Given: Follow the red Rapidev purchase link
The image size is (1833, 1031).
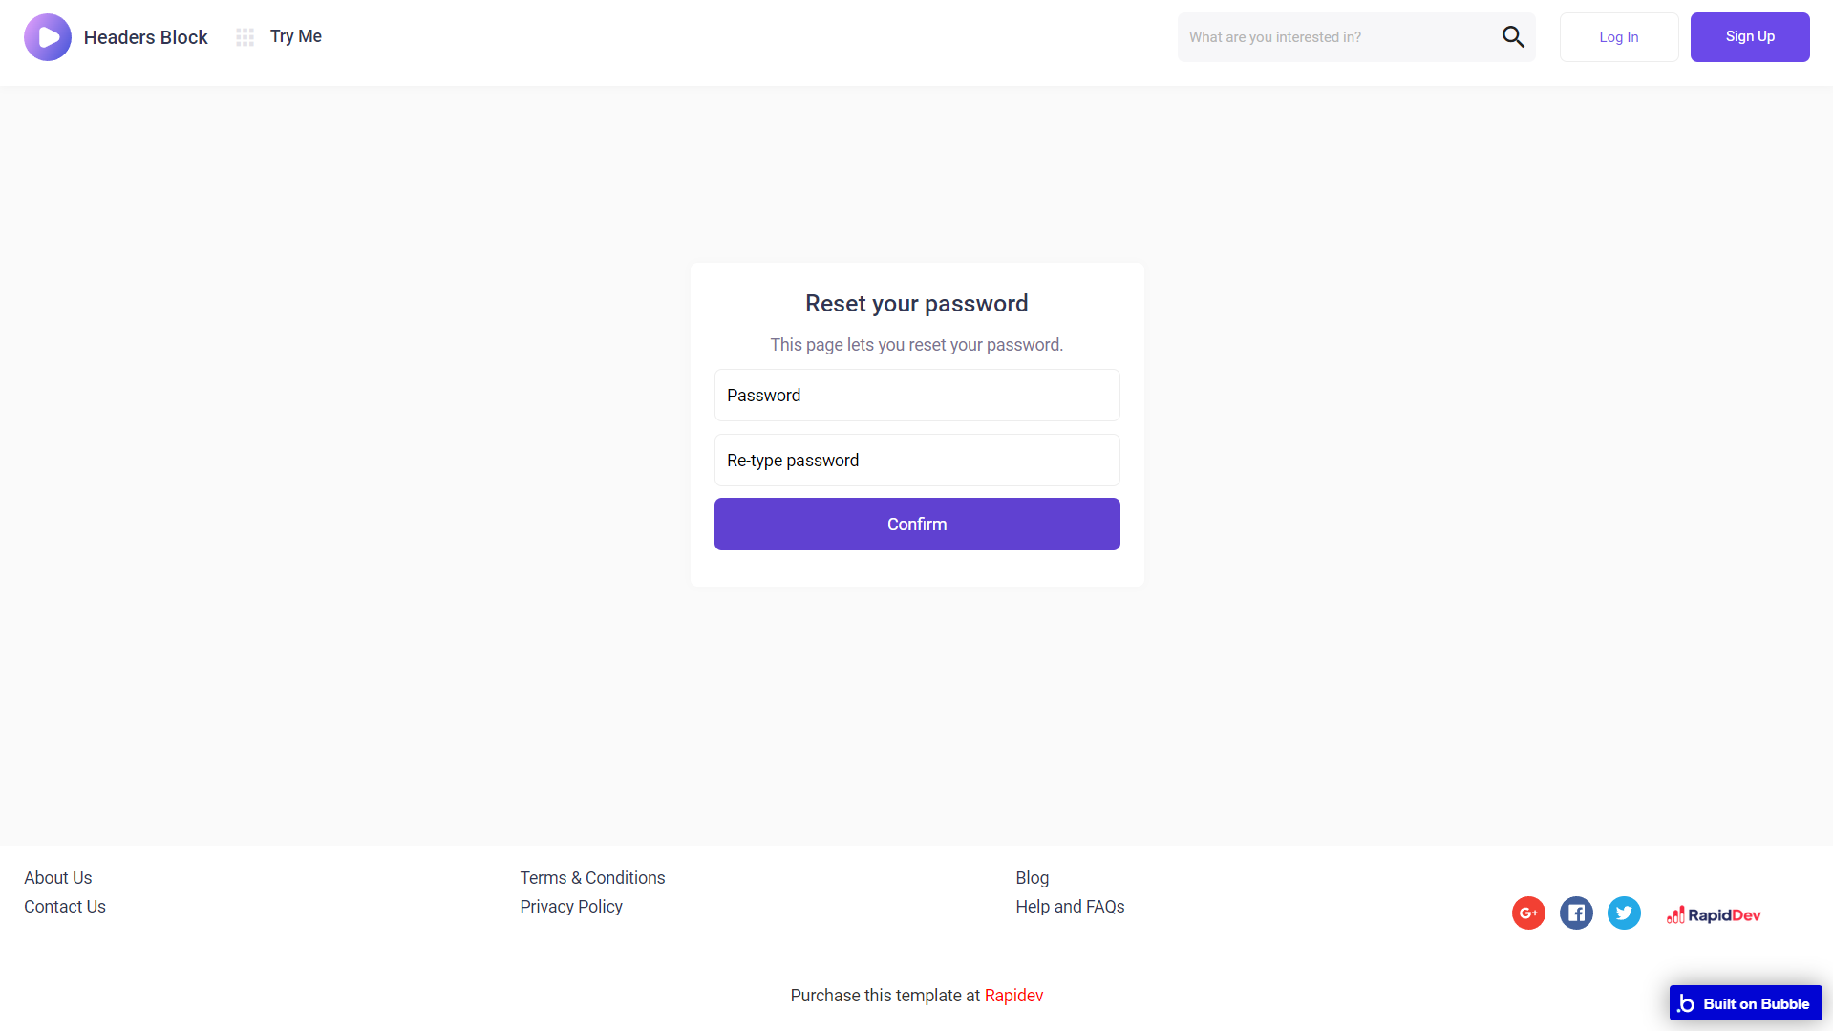Looking at the screenshot, I should point(1013,996).
